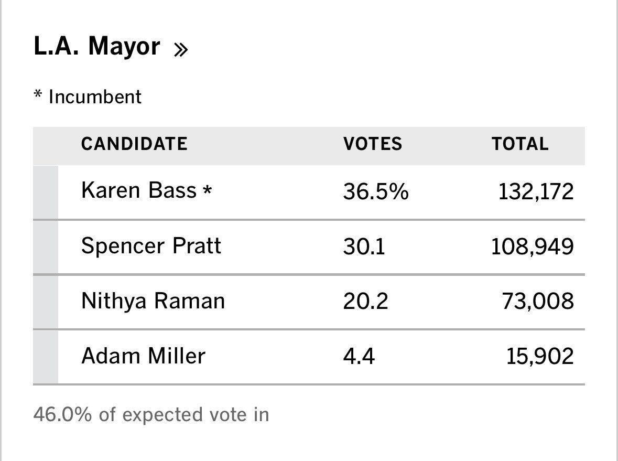Viewport: 618px width, 461px height.
Task: Click the gray color bar beside Nithya Raman
Action: click(46, 302)
